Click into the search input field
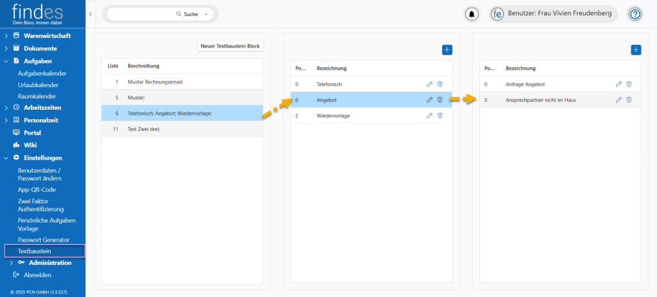 click(141, 14)
